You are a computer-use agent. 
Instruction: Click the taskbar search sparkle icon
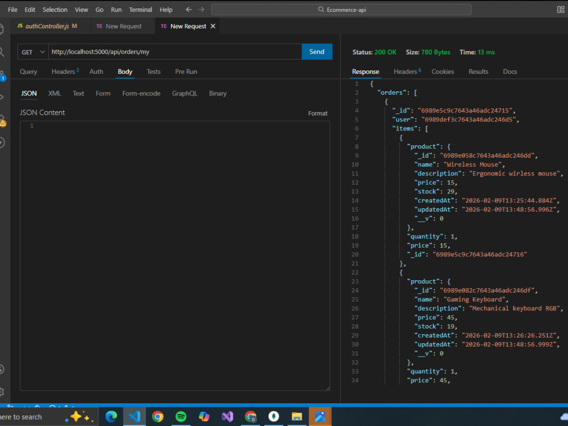[80, 416]
